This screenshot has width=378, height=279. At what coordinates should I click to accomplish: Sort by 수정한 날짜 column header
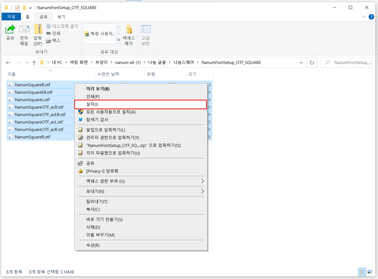click(x=120, y=74)
